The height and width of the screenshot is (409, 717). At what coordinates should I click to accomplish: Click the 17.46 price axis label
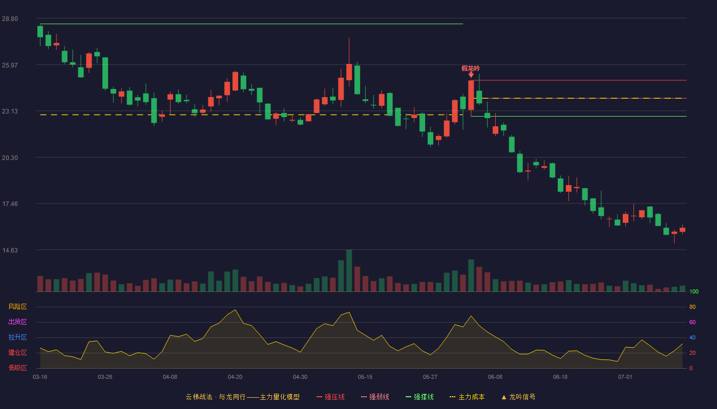(x=10, y=204)
